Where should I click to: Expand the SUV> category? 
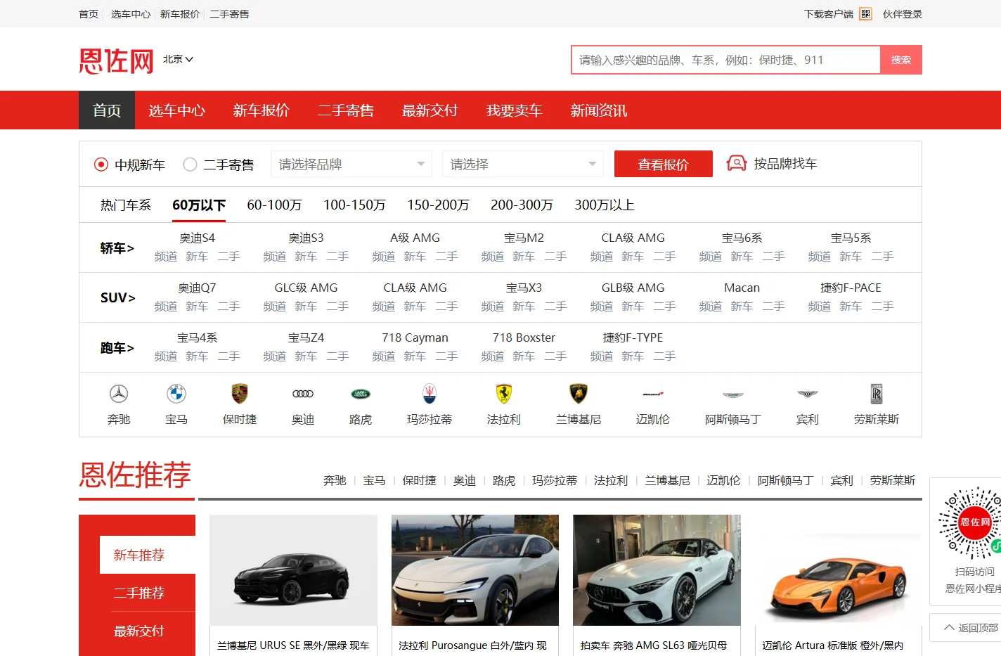[117, 297]
